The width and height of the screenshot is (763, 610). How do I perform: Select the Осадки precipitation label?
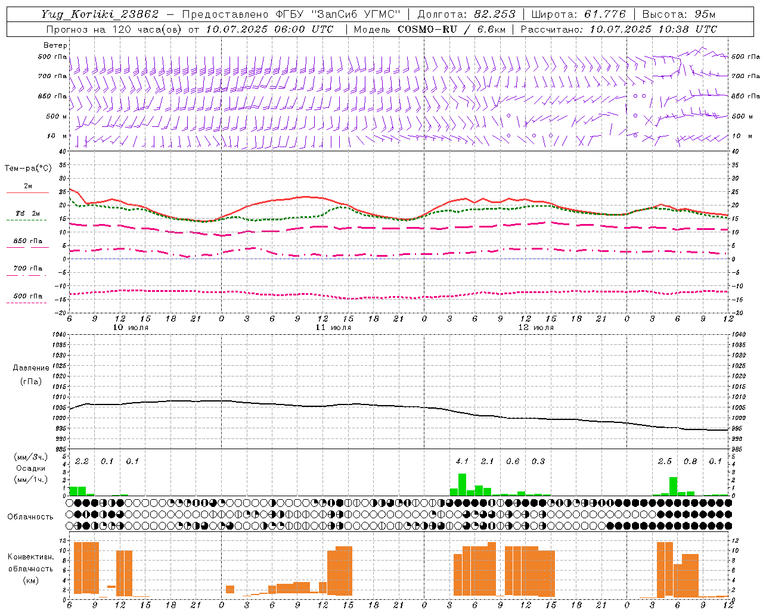30,468
